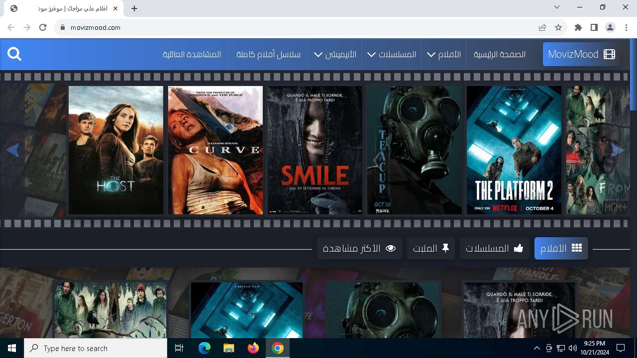Screen dimensions: 637x358
Task: Expand the الأنيميشن dropdown in navbar
Action: (x=335, y=54)
